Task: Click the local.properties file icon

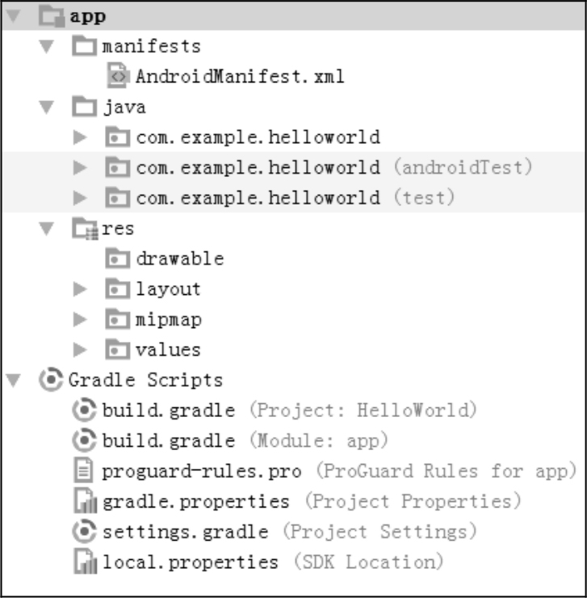Action: [x=84, y=562]
